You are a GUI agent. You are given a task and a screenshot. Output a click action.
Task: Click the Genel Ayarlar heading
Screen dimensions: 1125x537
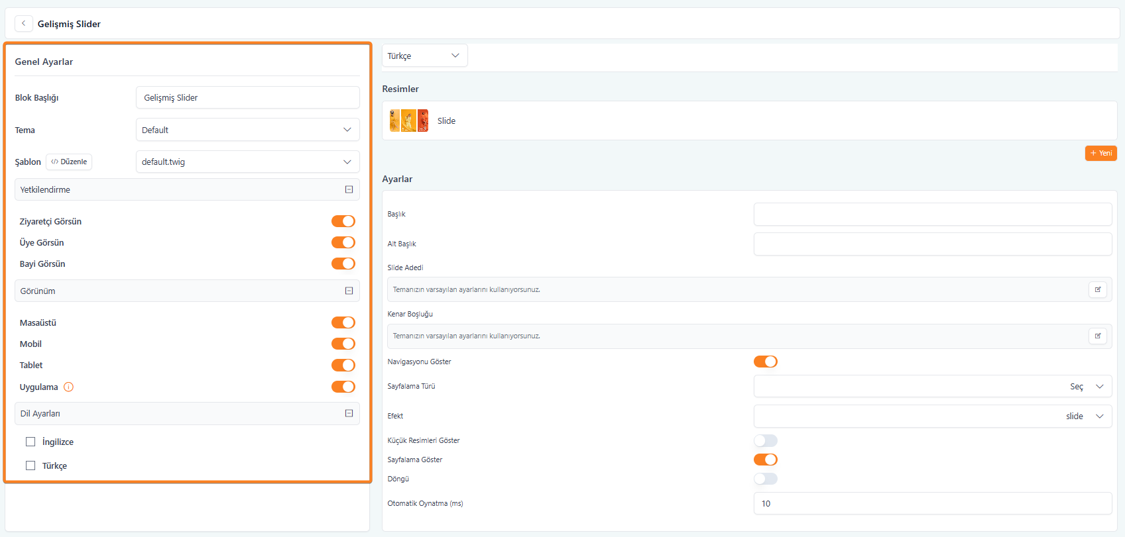click(x=44, y=62)
